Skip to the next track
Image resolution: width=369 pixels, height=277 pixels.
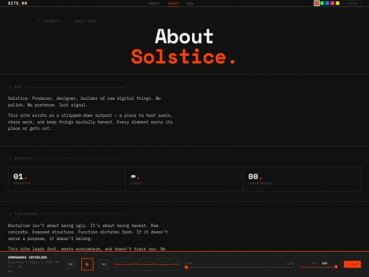pos(104,264)
